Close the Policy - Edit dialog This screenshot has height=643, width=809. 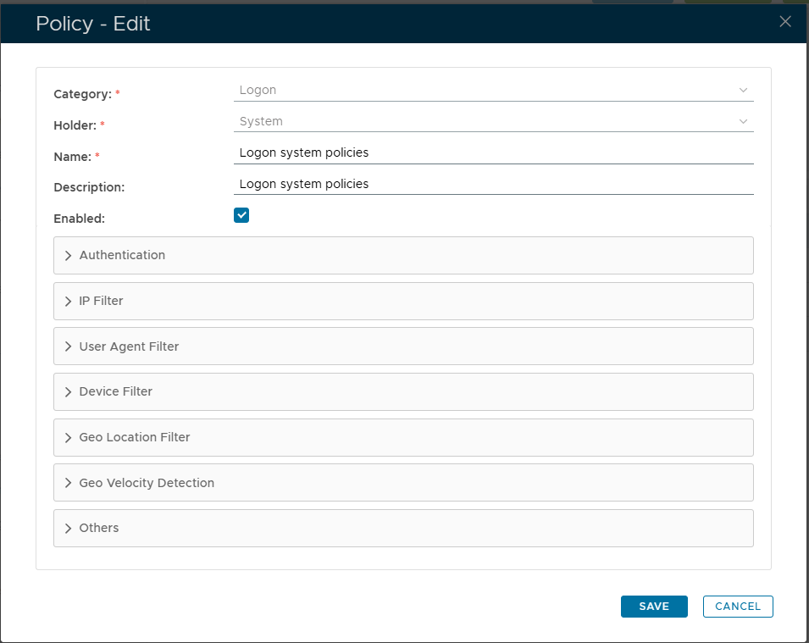[785, 22]
